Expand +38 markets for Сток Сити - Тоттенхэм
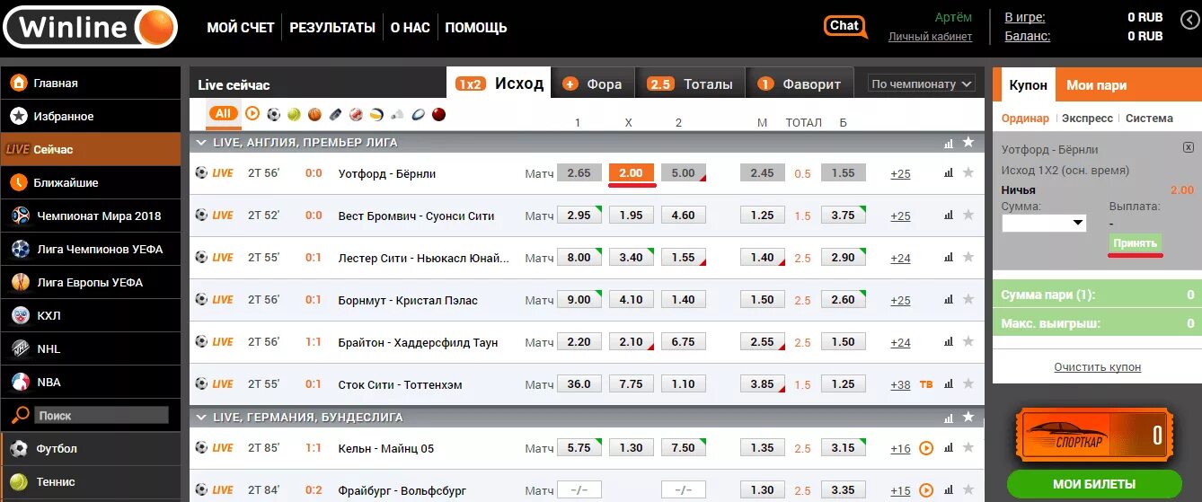 (900, 385)
